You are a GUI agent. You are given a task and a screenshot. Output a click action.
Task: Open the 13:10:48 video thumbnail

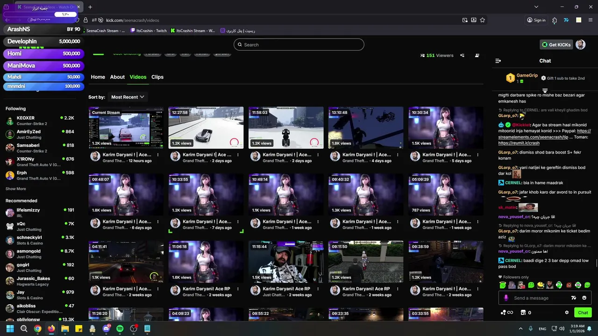click(366, 128)
